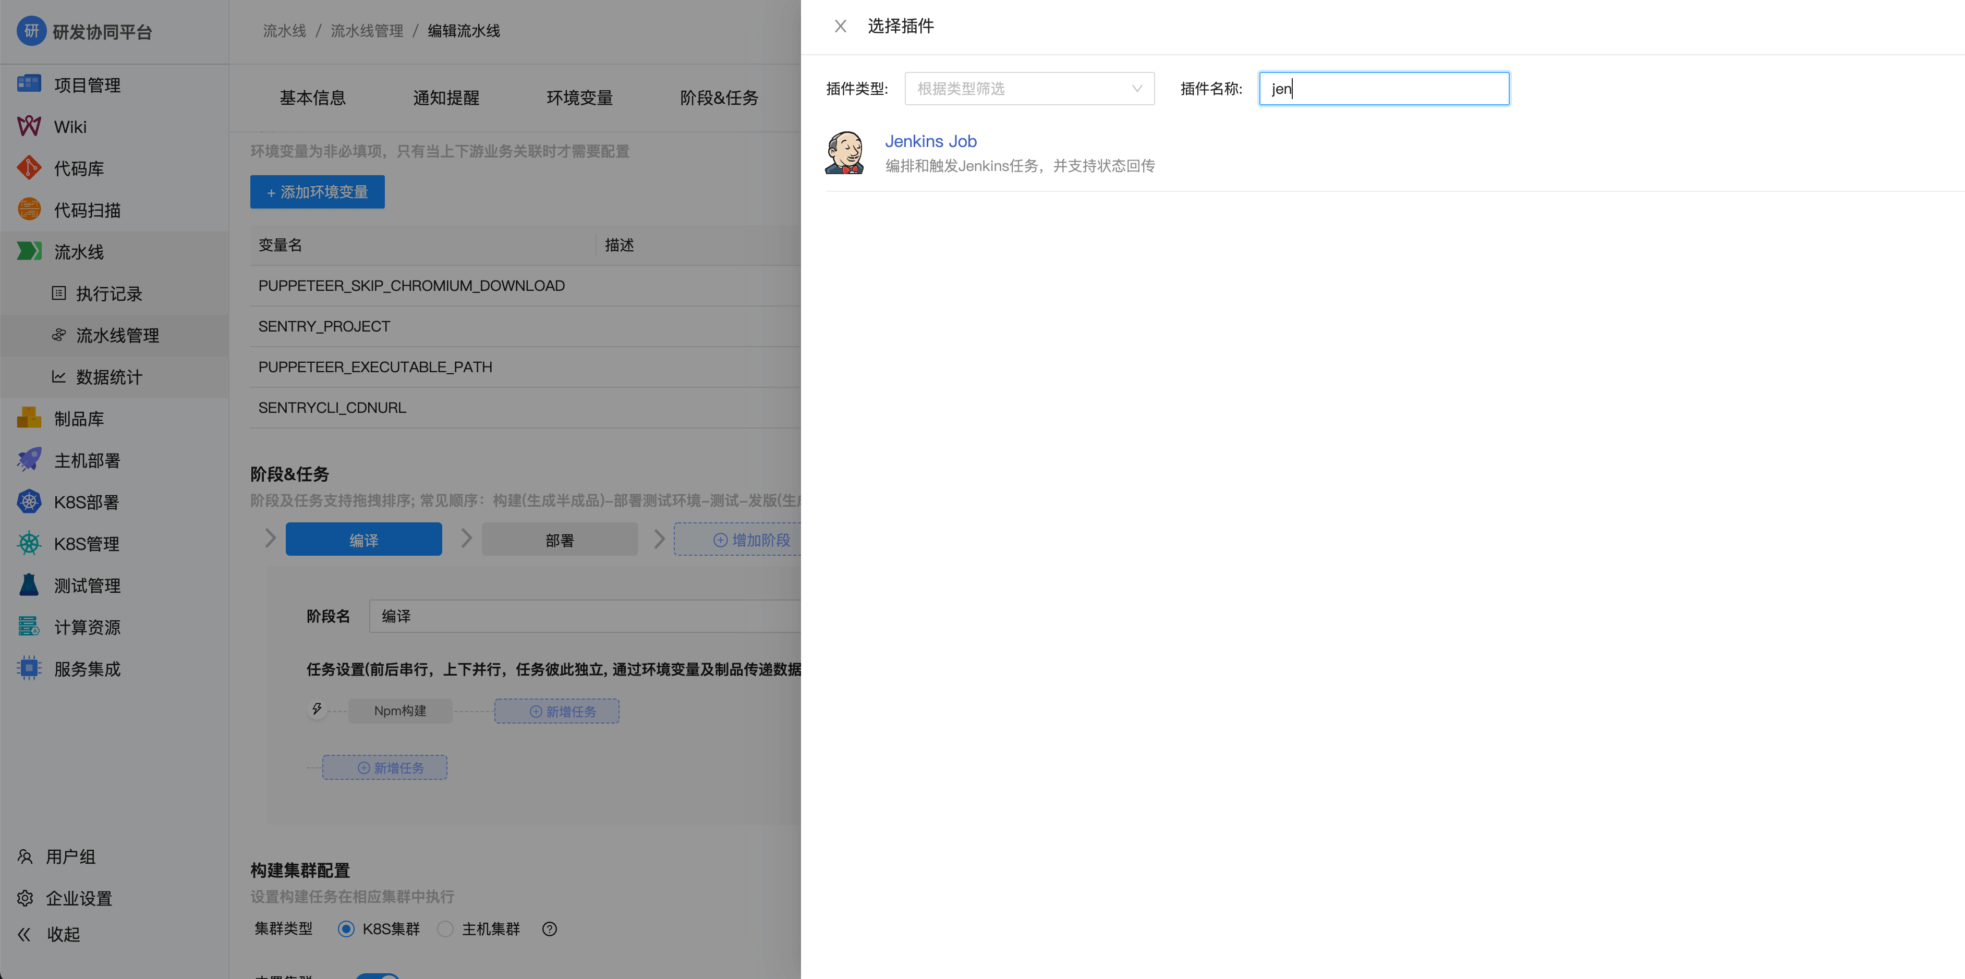Screen dimensions: 1965x979
Task: Collapse the sidebar with 收起 chevrons
Action: tap(25, 934)
